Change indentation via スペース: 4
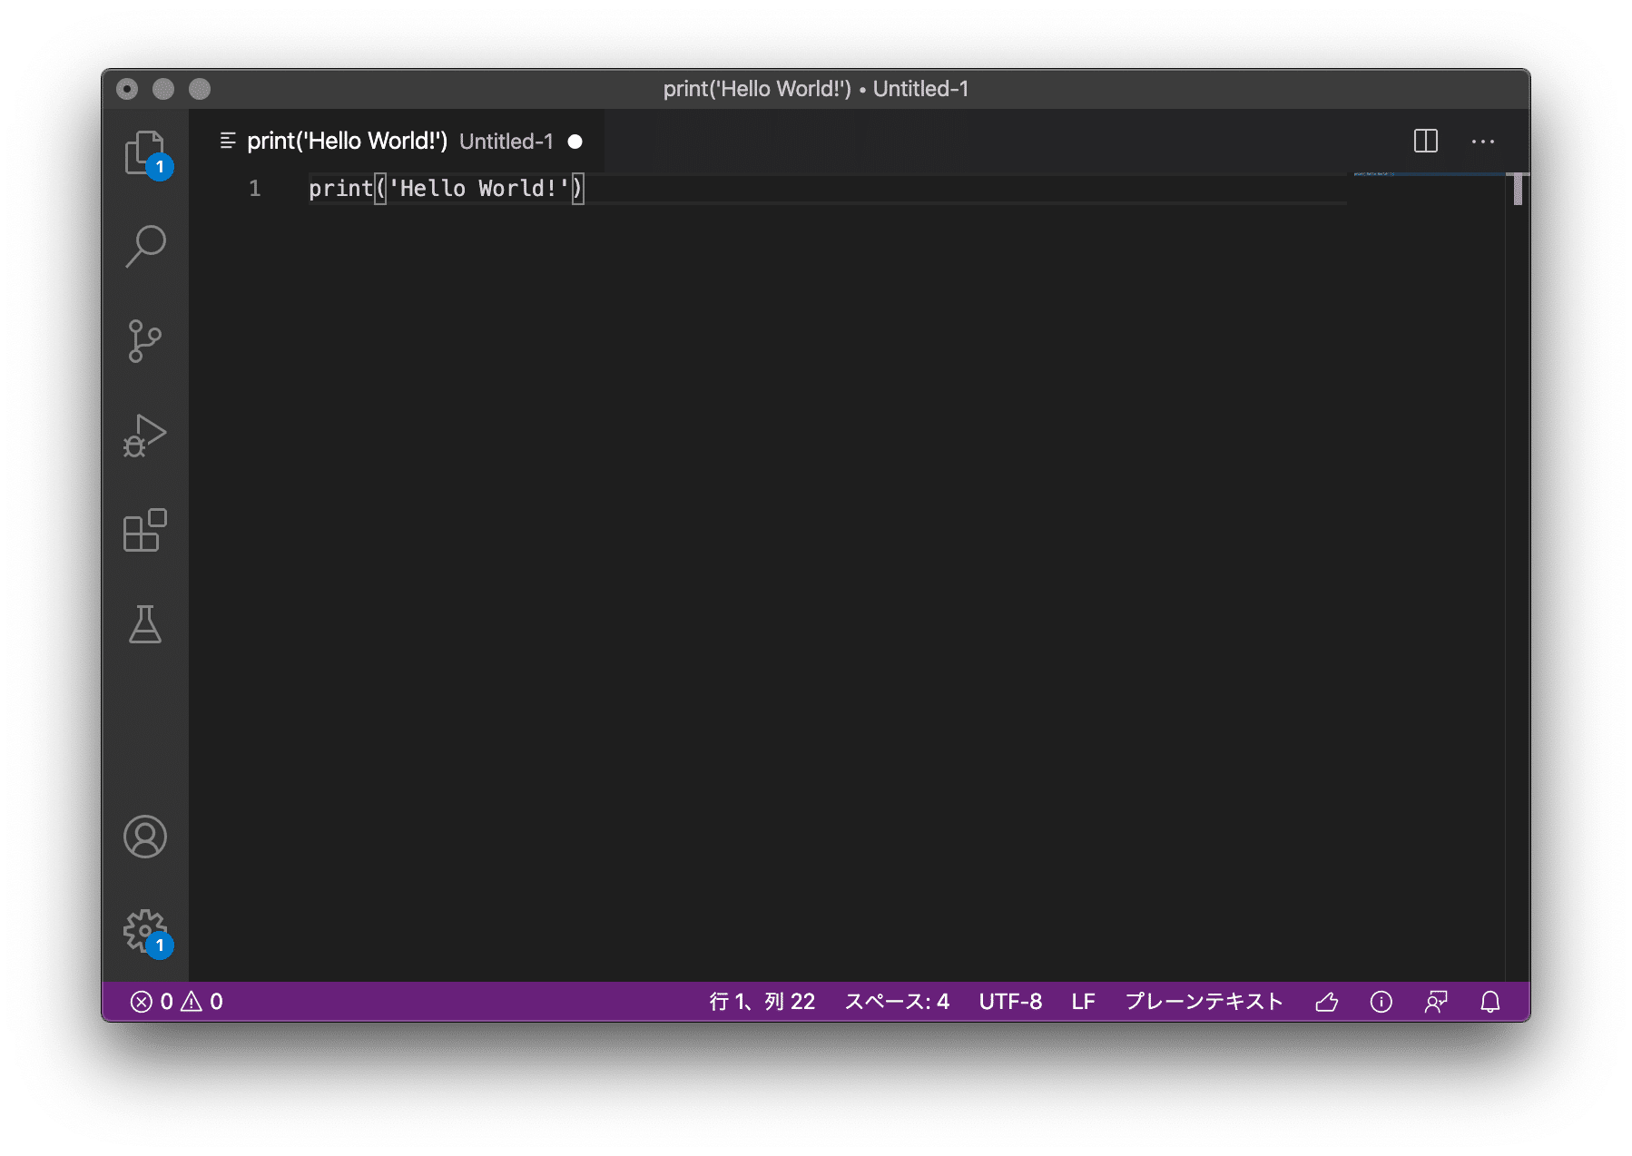The height and width of the screenshot is (1156, 1632). coord(897,1002)
